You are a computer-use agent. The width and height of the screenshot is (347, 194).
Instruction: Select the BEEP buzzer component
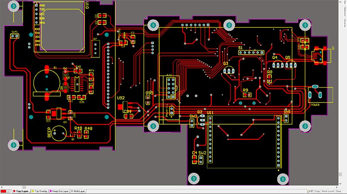click(x=59, y=133)
